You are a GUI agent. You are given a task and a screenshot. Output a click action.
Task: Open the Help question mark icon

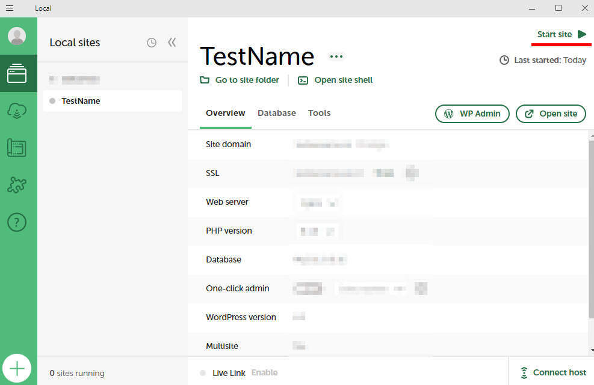[17, 222]
